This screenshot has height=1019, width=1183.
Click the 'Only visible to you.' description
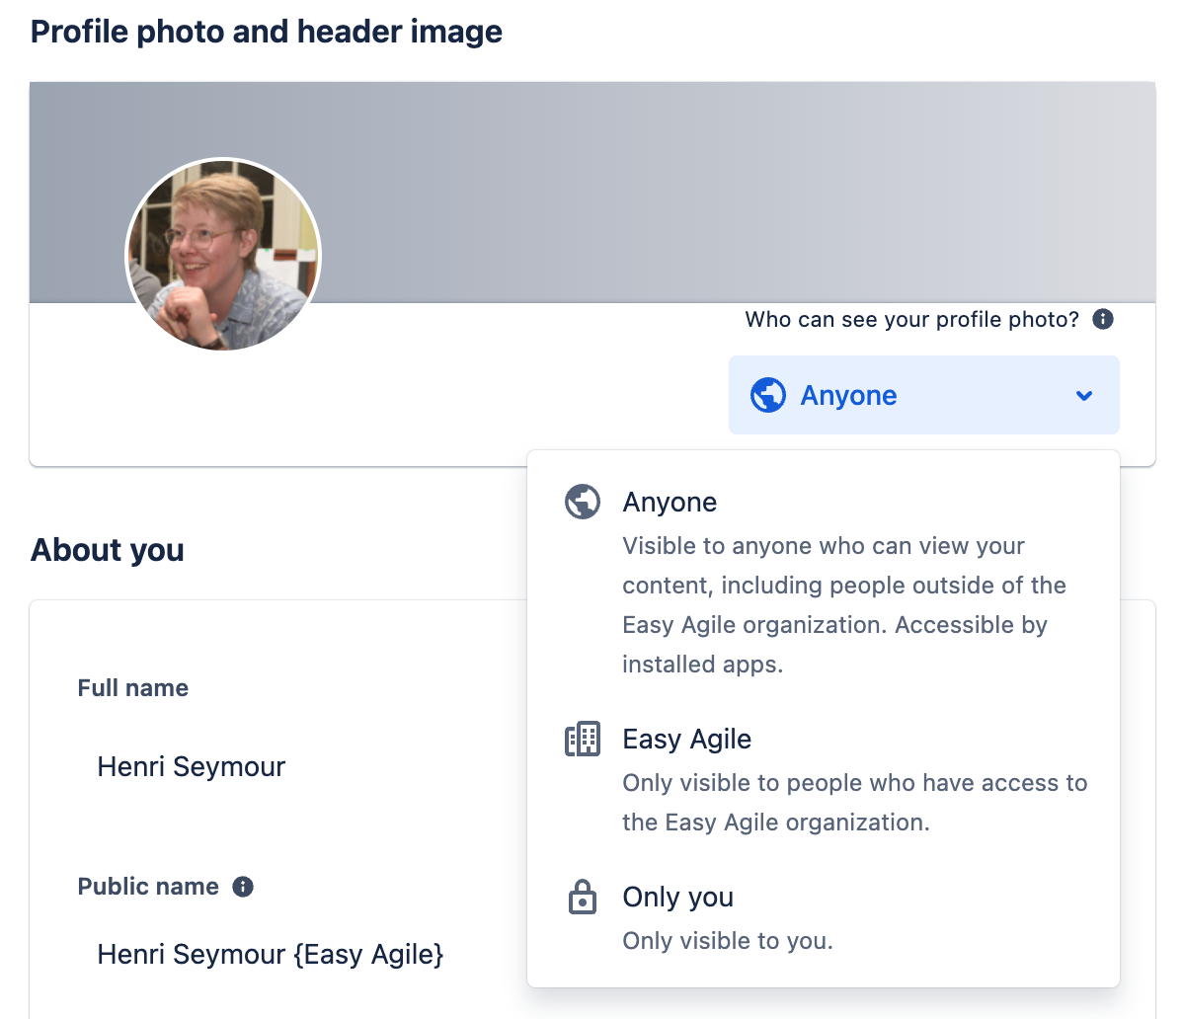[728, 941]
